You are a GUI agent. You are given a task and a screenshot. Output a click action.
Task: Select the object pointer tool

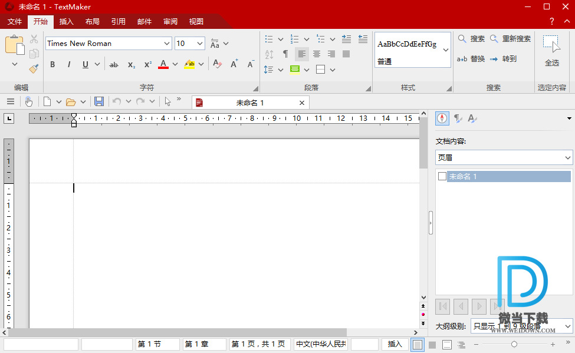[167, 101]
